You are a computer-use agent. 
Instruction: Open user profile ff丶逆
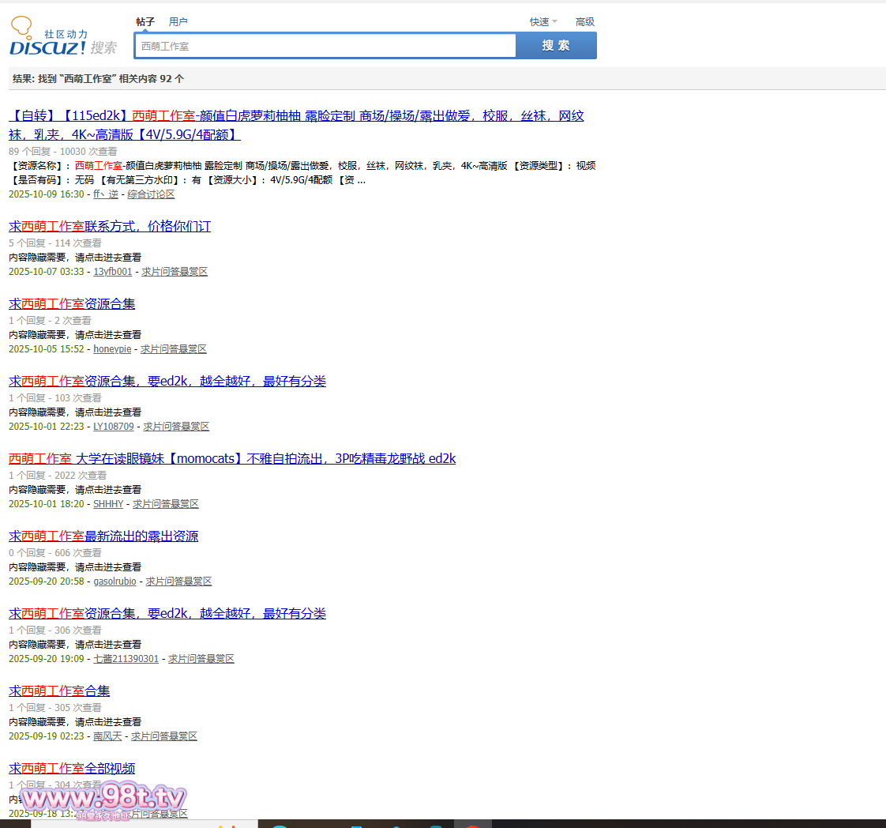click(106, 194)
